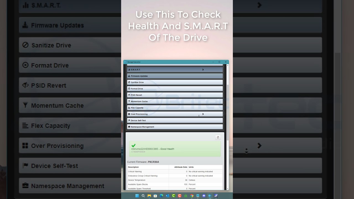Open Discord from the taskbar
The height and width of the screenshot is (199, 354).
[204, 196]
